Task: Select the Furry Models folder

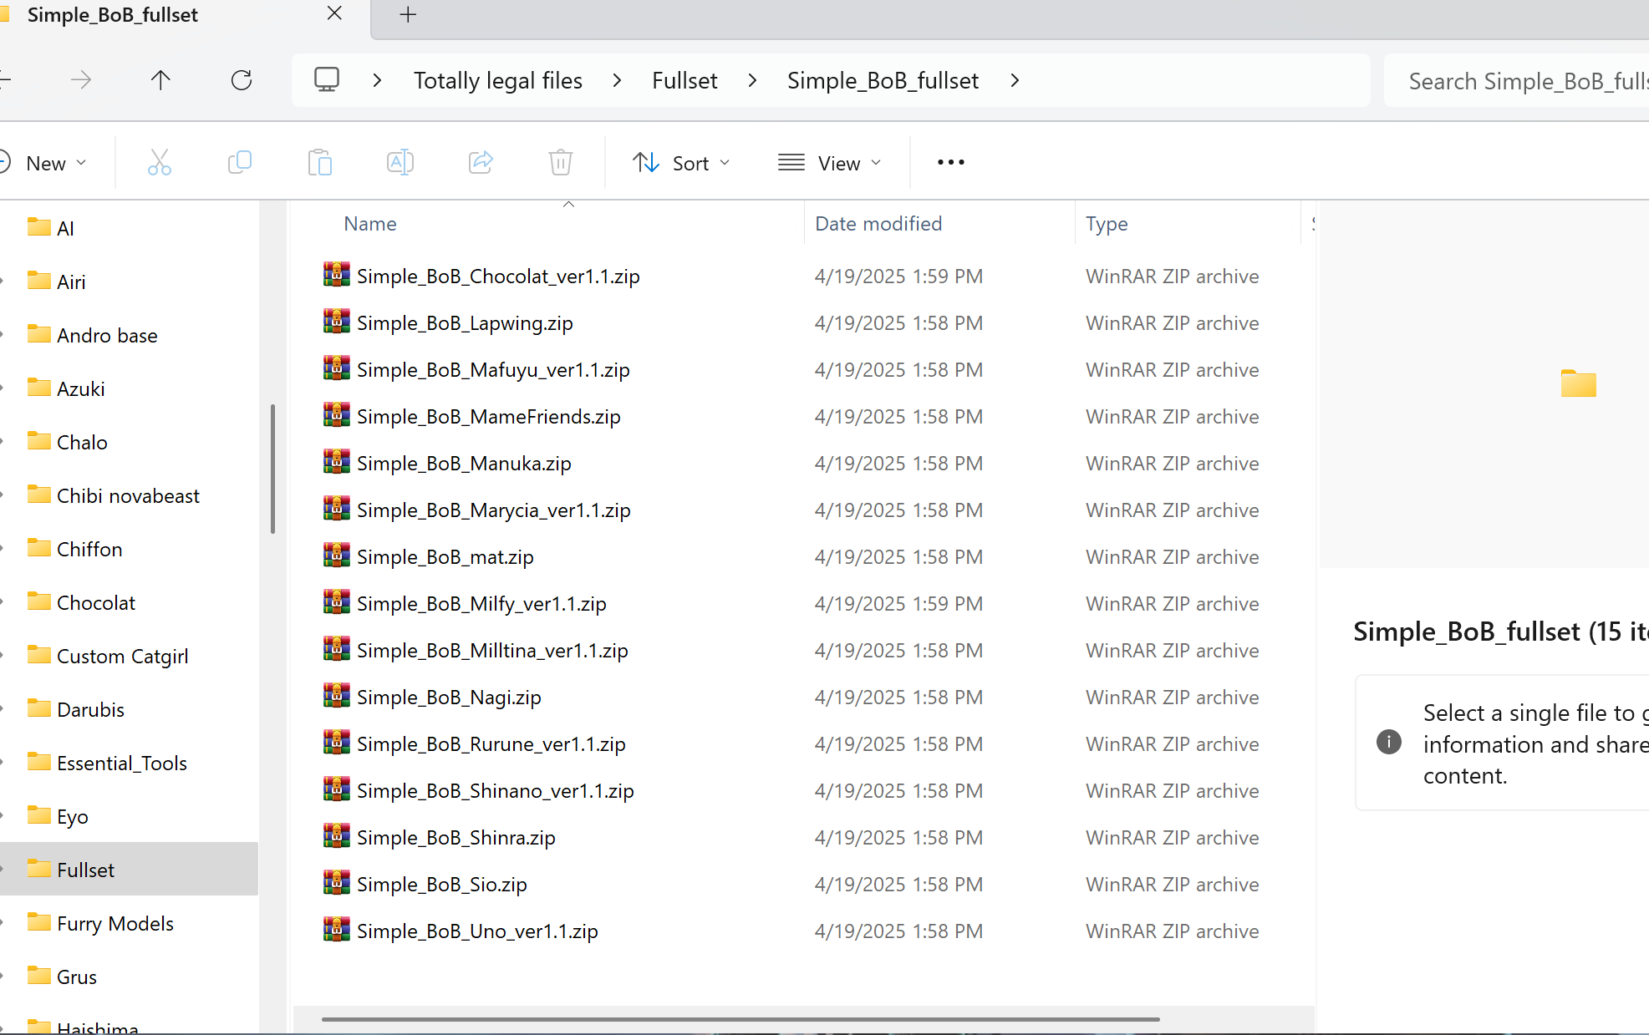Action: coord(130,923)
